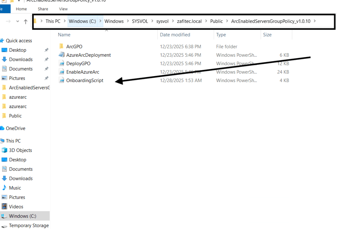337x229 pixels.
Task: Open 3D Objects in the sidebar
Action: click(20, 150)
